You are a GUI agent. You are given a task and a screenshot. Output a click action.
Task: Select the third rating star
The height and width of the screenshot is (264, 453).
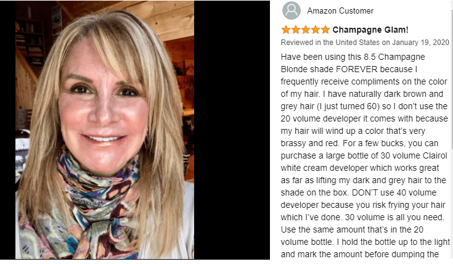(x=306, y=30)
